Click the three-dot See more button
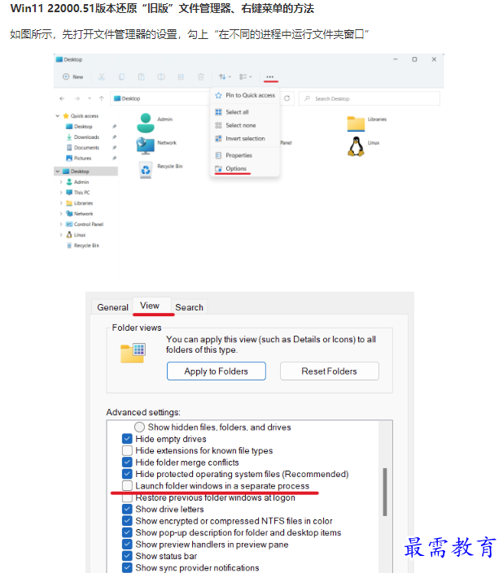 [x=270, y=76]
